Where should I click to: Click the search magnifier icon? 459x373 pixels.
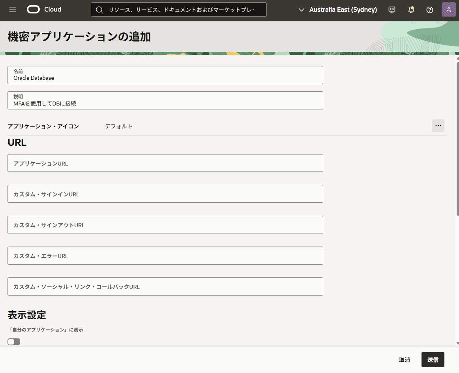[99, 9]
